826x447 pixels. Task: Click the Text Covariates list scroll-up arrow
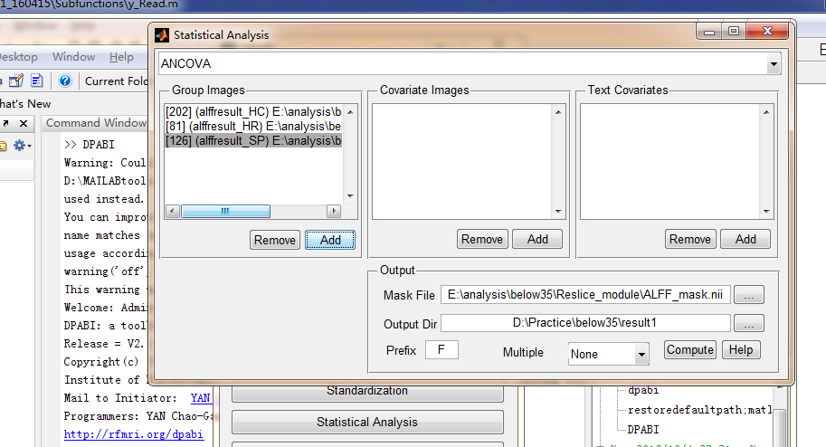point(766,112)
